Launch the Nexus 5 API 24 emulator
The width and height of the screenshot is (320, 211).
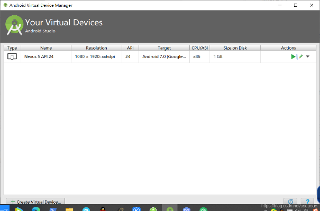coord(293,56)
